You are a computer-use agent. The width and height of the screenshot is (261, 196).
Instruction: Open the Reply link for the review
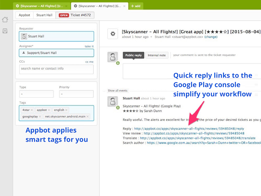189,129
